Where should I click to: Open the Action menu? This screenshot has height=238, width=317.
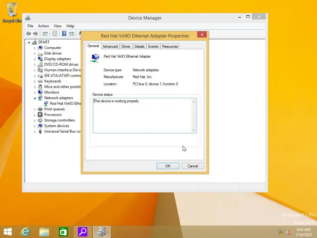pyautogui.click(x=43, y=26)
